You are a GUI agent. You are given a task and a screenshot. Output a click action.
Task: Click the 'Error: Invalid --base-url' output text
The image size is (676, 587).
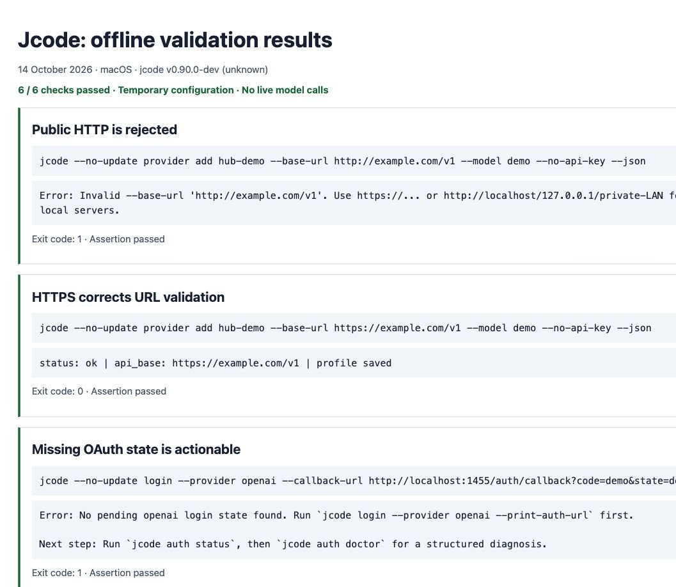click(x=358, y=203)
